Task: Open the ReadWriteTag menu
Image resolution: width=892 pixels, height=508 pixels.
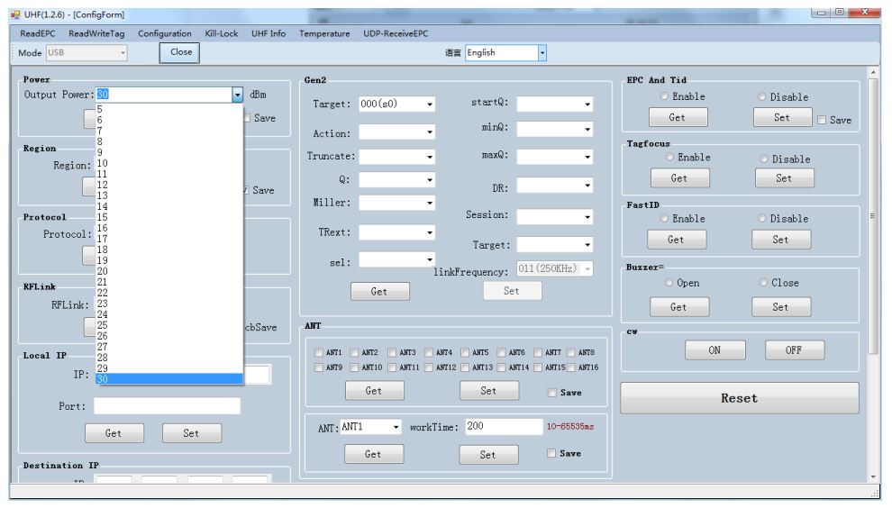Action: pos(96,33)
